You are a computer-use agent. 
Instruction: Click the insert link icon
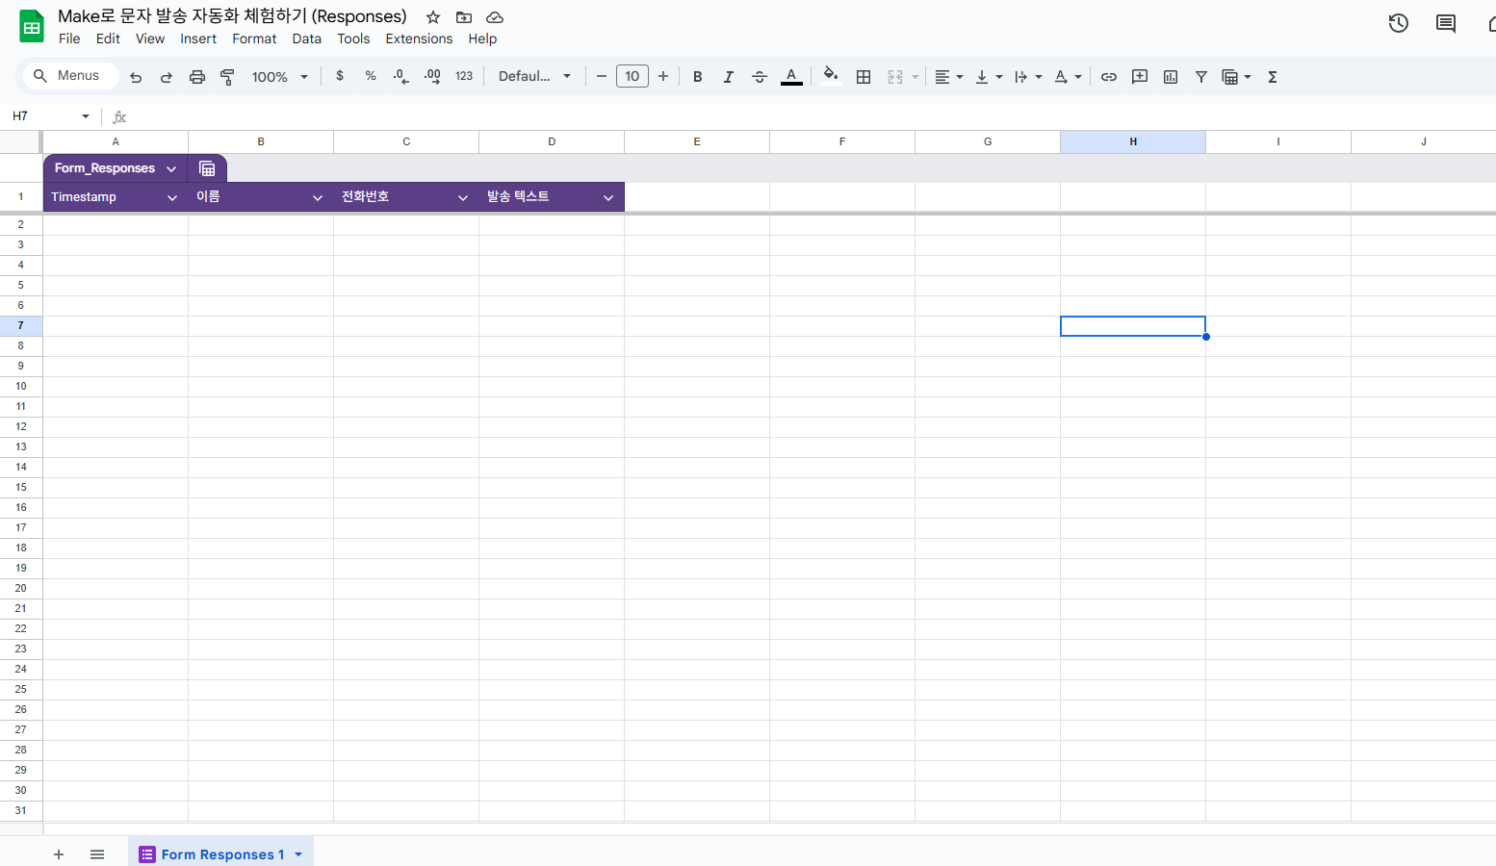click(1109, 77)
